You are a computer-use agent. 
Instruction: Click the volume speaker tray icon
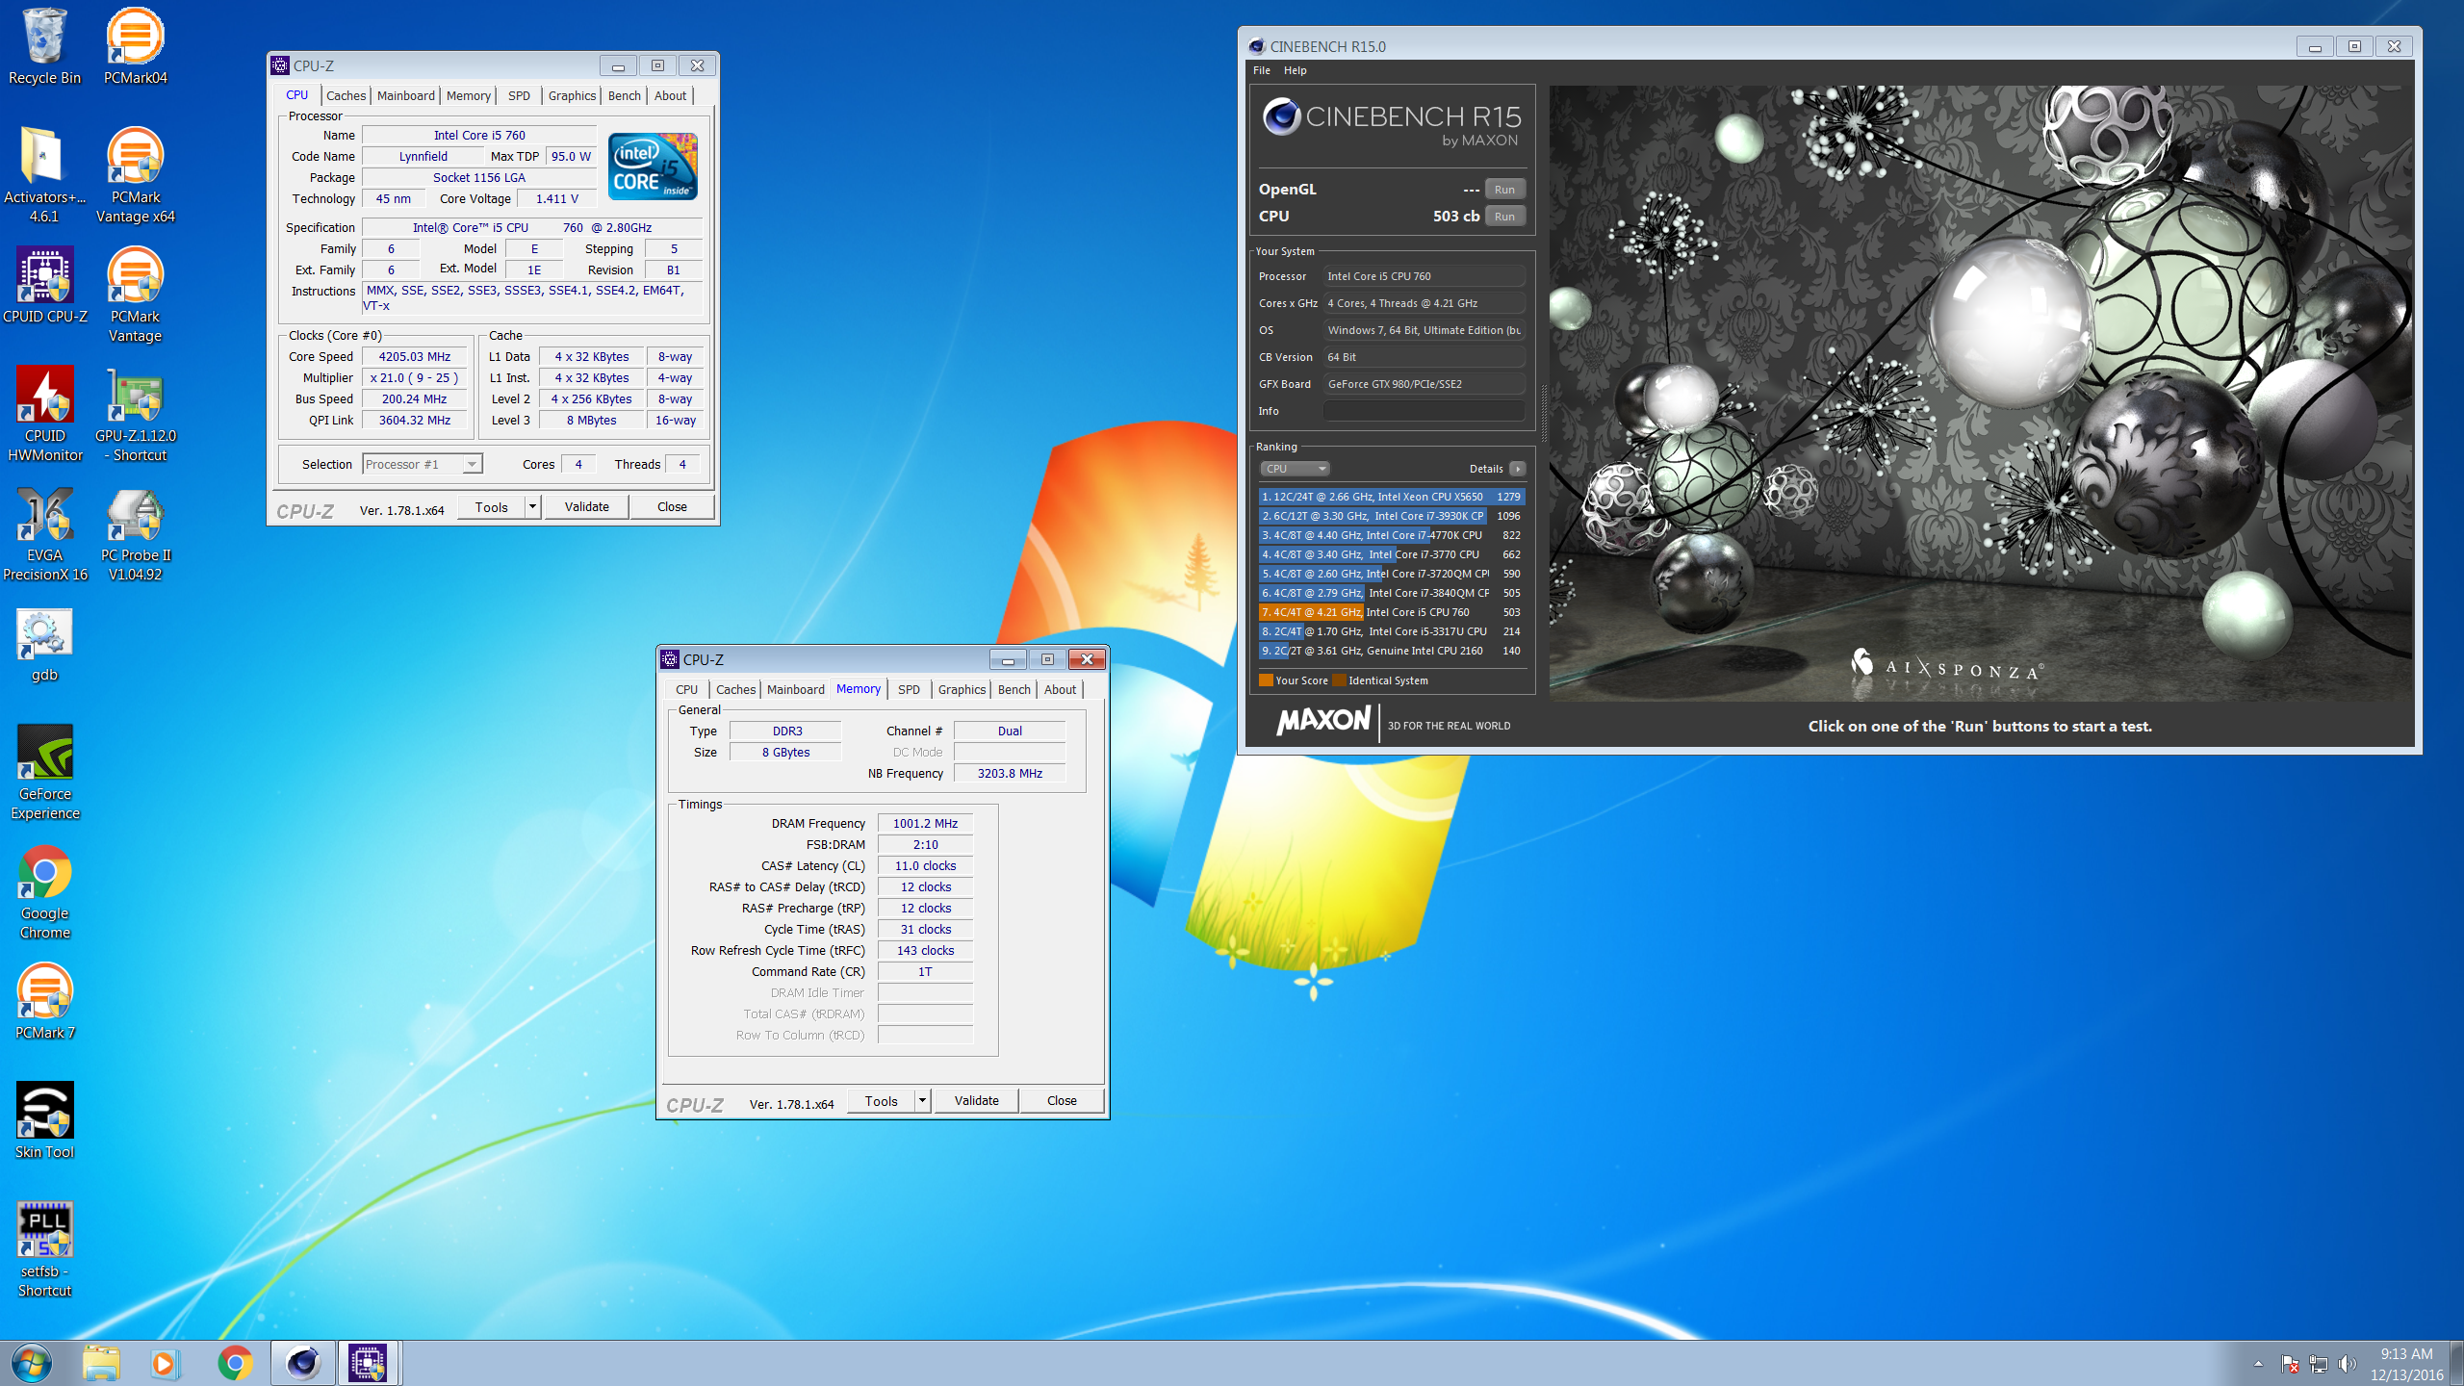coord(2348,1364)
